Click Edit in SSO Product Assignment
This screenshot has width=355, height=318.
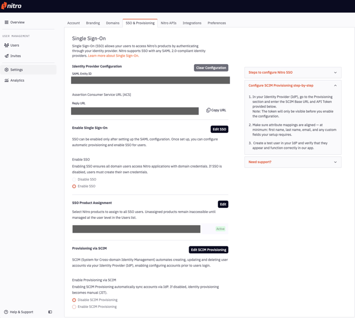[223, 204]
